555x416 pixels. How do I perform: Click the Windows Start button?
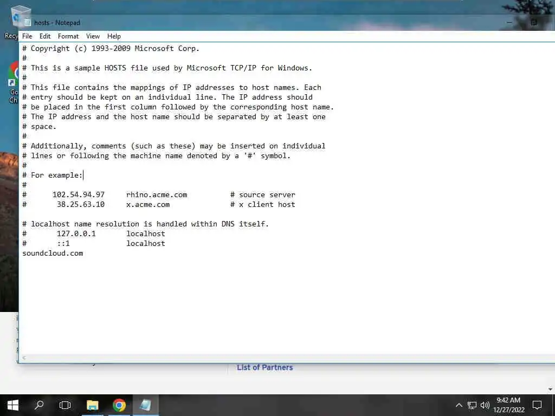(13, 405)
